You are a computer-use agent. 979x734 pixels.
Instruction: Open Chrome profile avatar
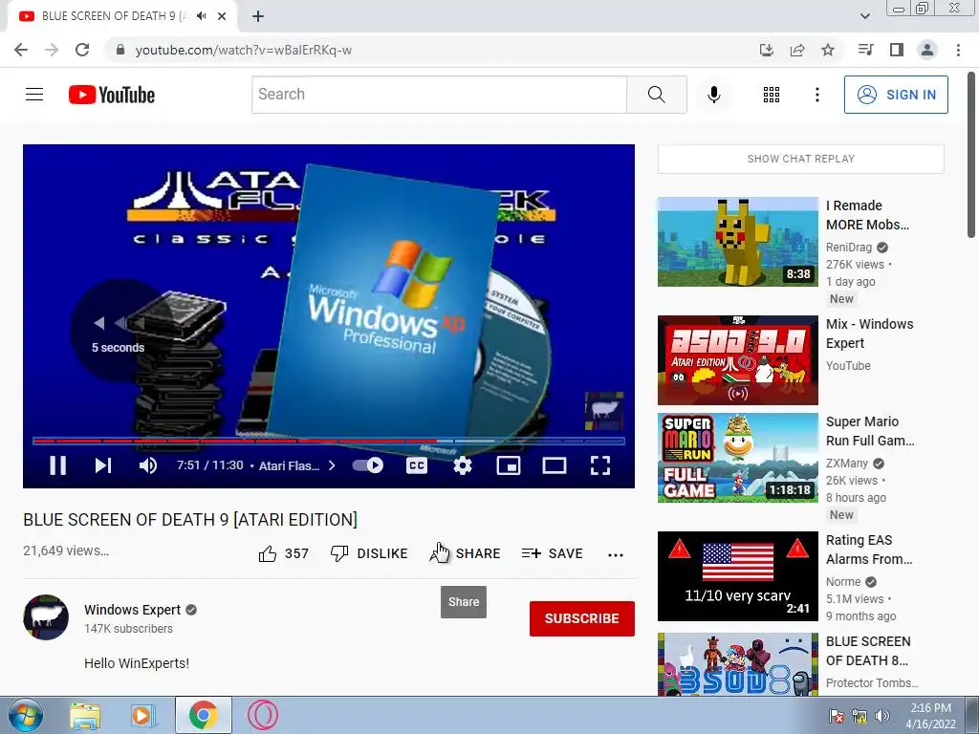click(927, 50)
